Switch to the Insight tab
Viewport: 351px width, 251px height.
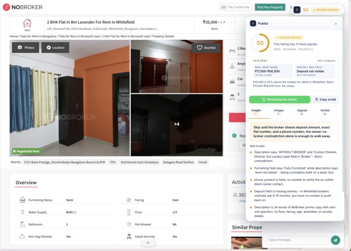[x=256, y=112]
